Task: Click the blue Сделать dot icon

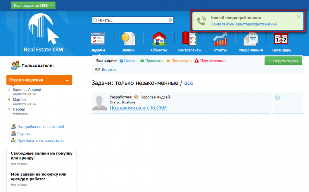Action: [x=122, y=61]
